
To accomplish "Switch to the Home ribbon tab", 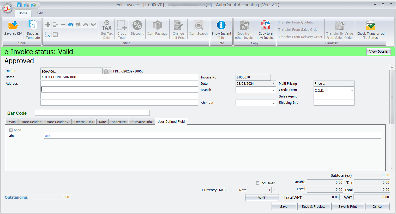I will (x=23, y=13).
